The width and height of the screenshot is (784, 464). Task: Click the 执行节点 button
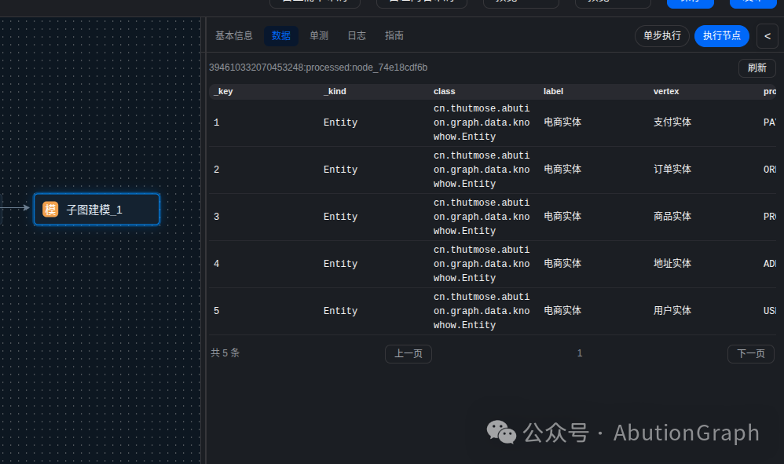[x=721, y=36]
